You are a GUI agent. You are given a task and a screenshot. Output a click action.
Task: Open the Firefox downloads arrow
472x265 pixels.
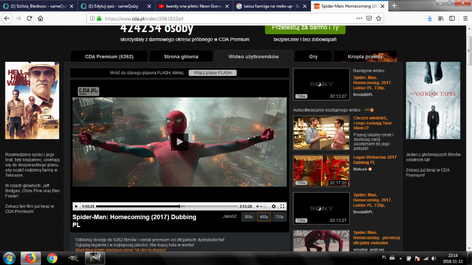click(430, 18)
